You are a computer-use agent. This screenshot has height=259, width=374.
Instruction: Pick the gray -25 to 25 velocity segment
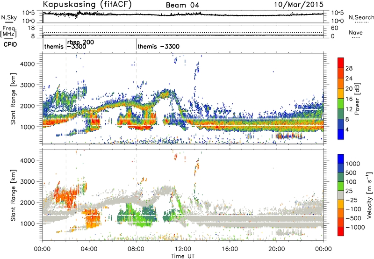pos(341,195)
